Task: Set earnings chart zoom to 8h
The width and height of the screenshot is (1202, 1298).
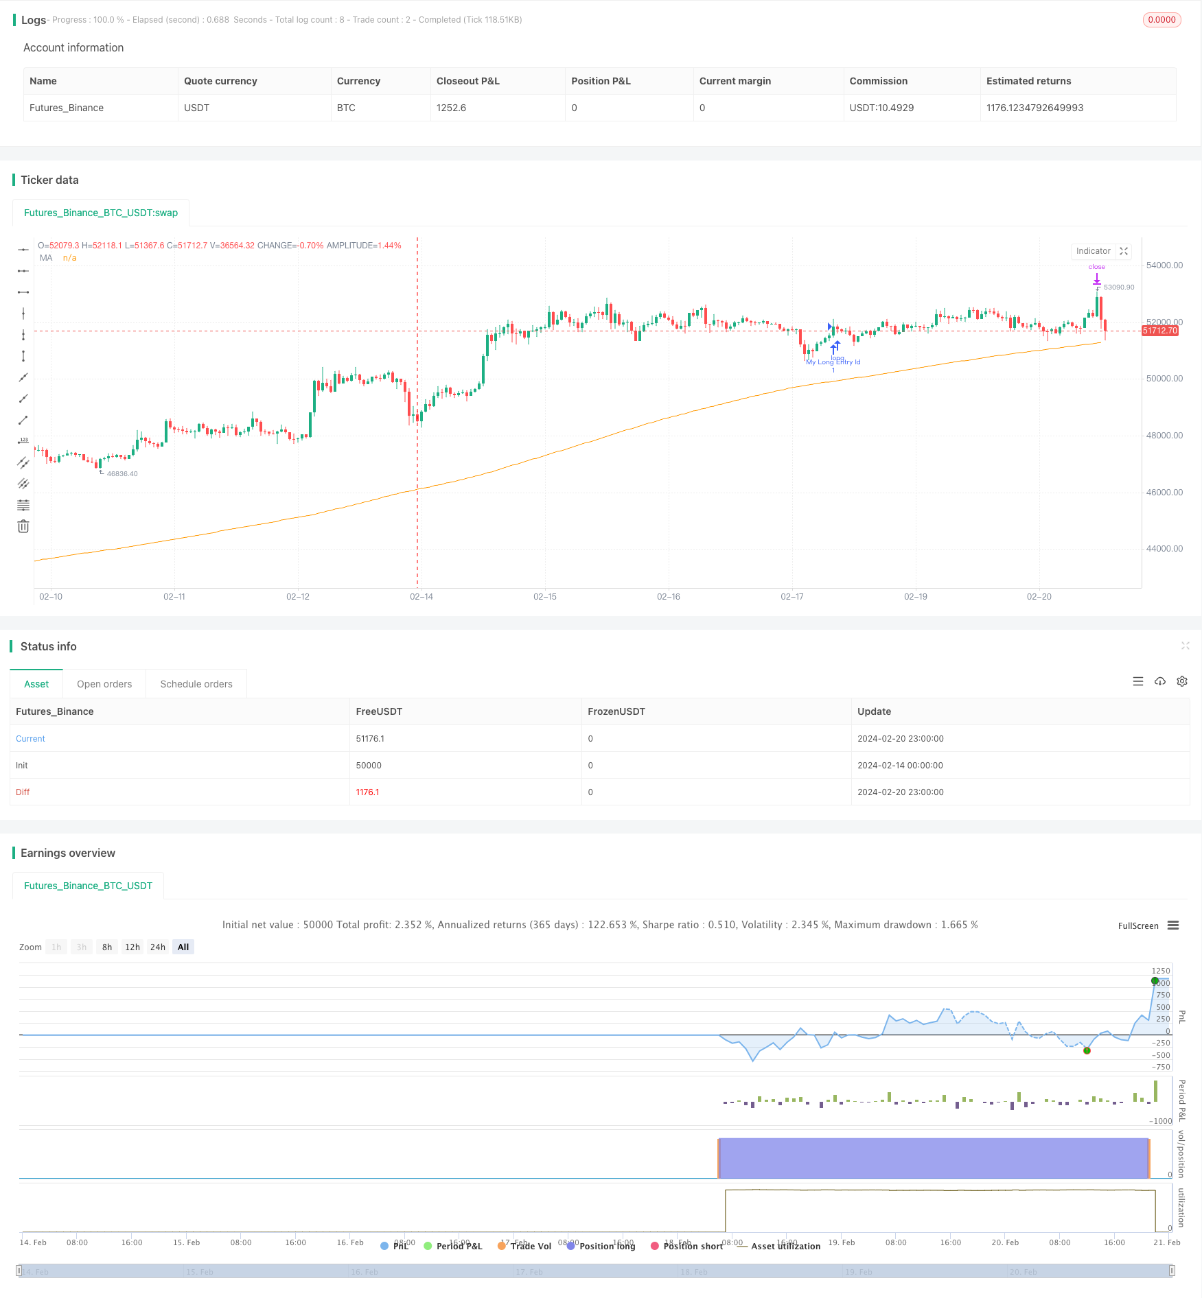Action: pyautogui.click(x=107, y=947)
